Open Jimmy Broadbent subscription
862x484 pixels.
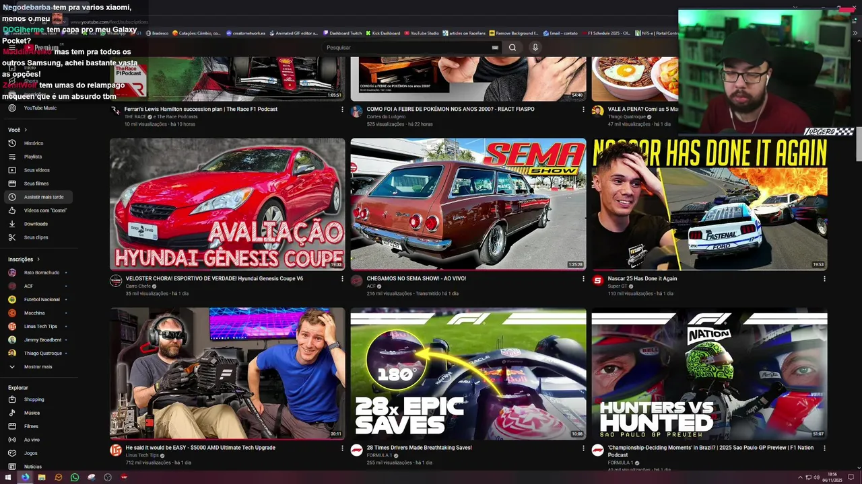tap(42, 340)
